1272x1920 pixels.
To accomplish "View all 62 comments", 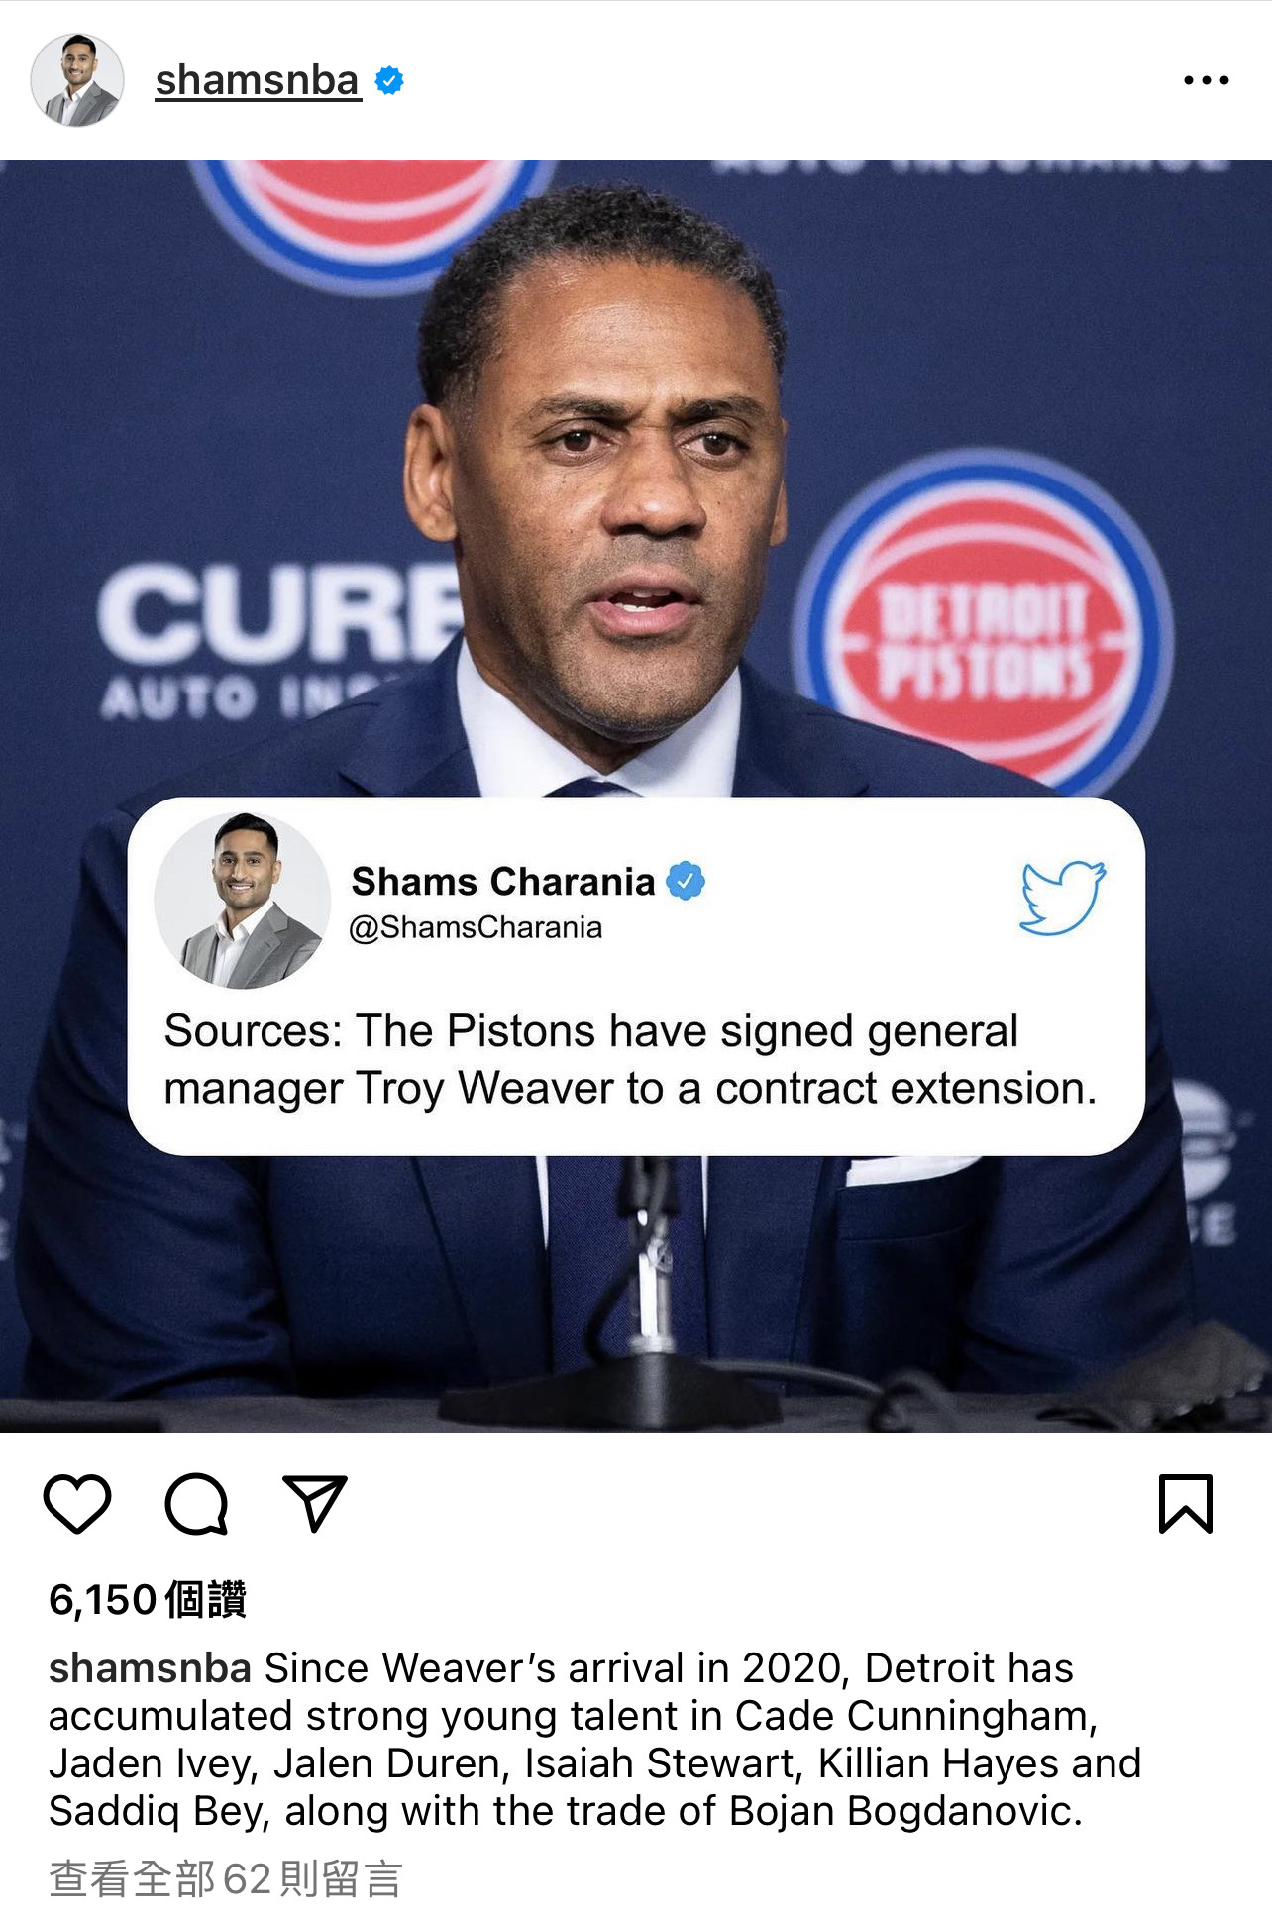I will coord(226,1879).
